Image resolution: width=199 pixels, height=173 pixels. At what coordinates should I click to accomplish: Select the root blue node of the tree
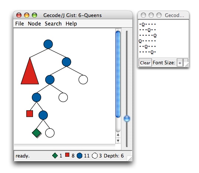(x=48, y=44)
